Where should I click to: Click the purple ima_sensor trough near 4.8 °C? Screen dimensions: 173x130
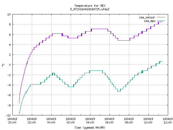point(124,40)
